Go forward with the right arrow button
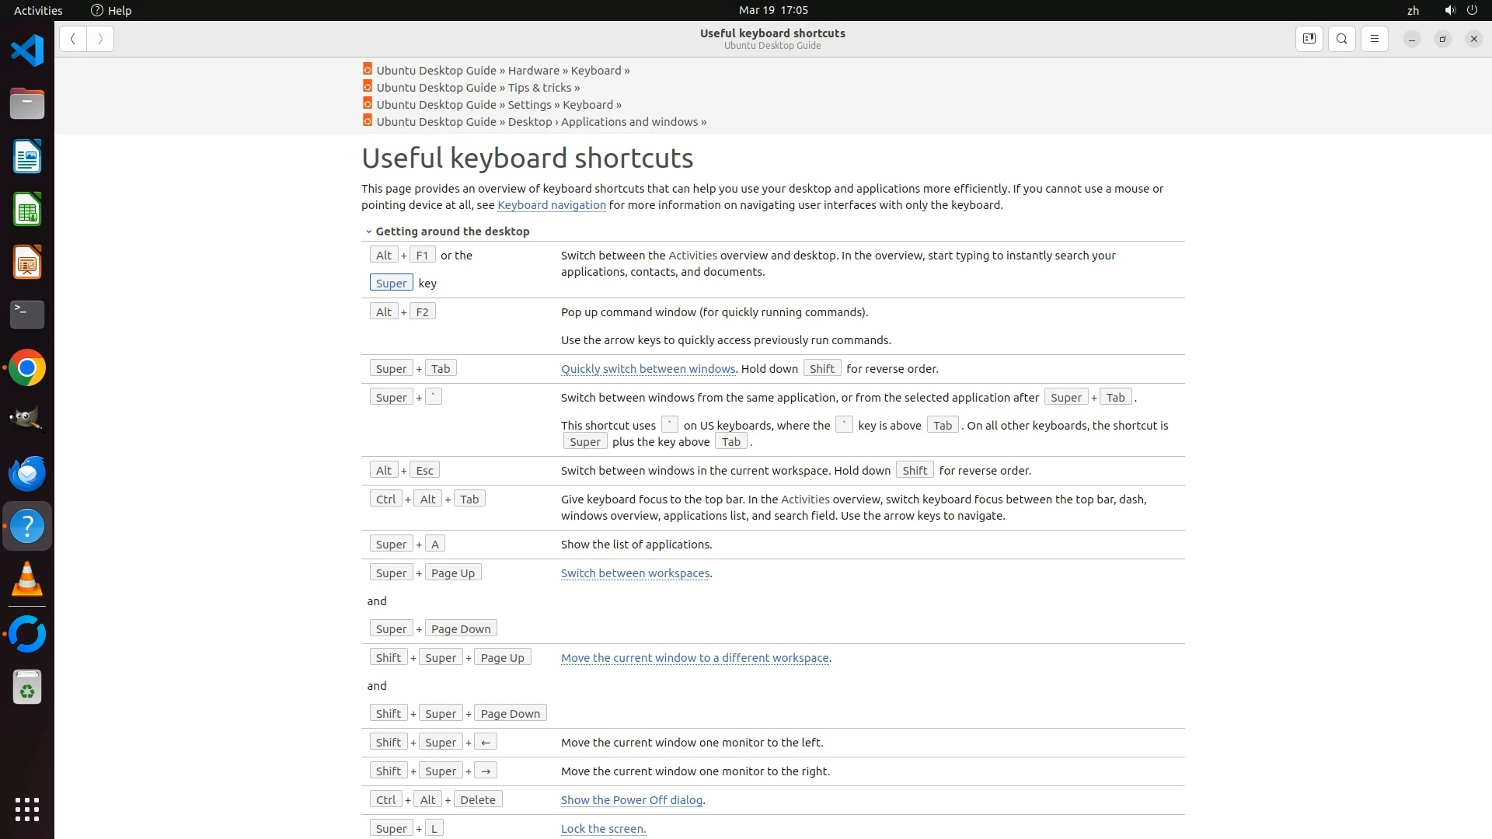Viewport: 1492px width, 839px height. pos(100,39)
